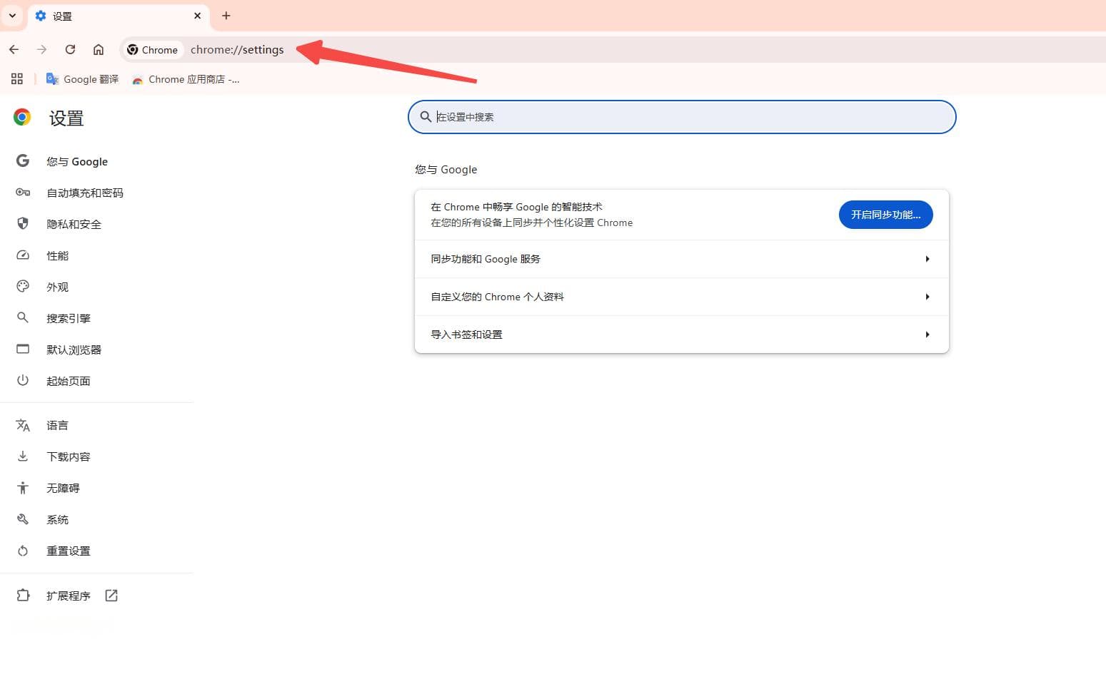Expand arrow for 自定义您的 Chrome 个人资料

tap(927, 297)
